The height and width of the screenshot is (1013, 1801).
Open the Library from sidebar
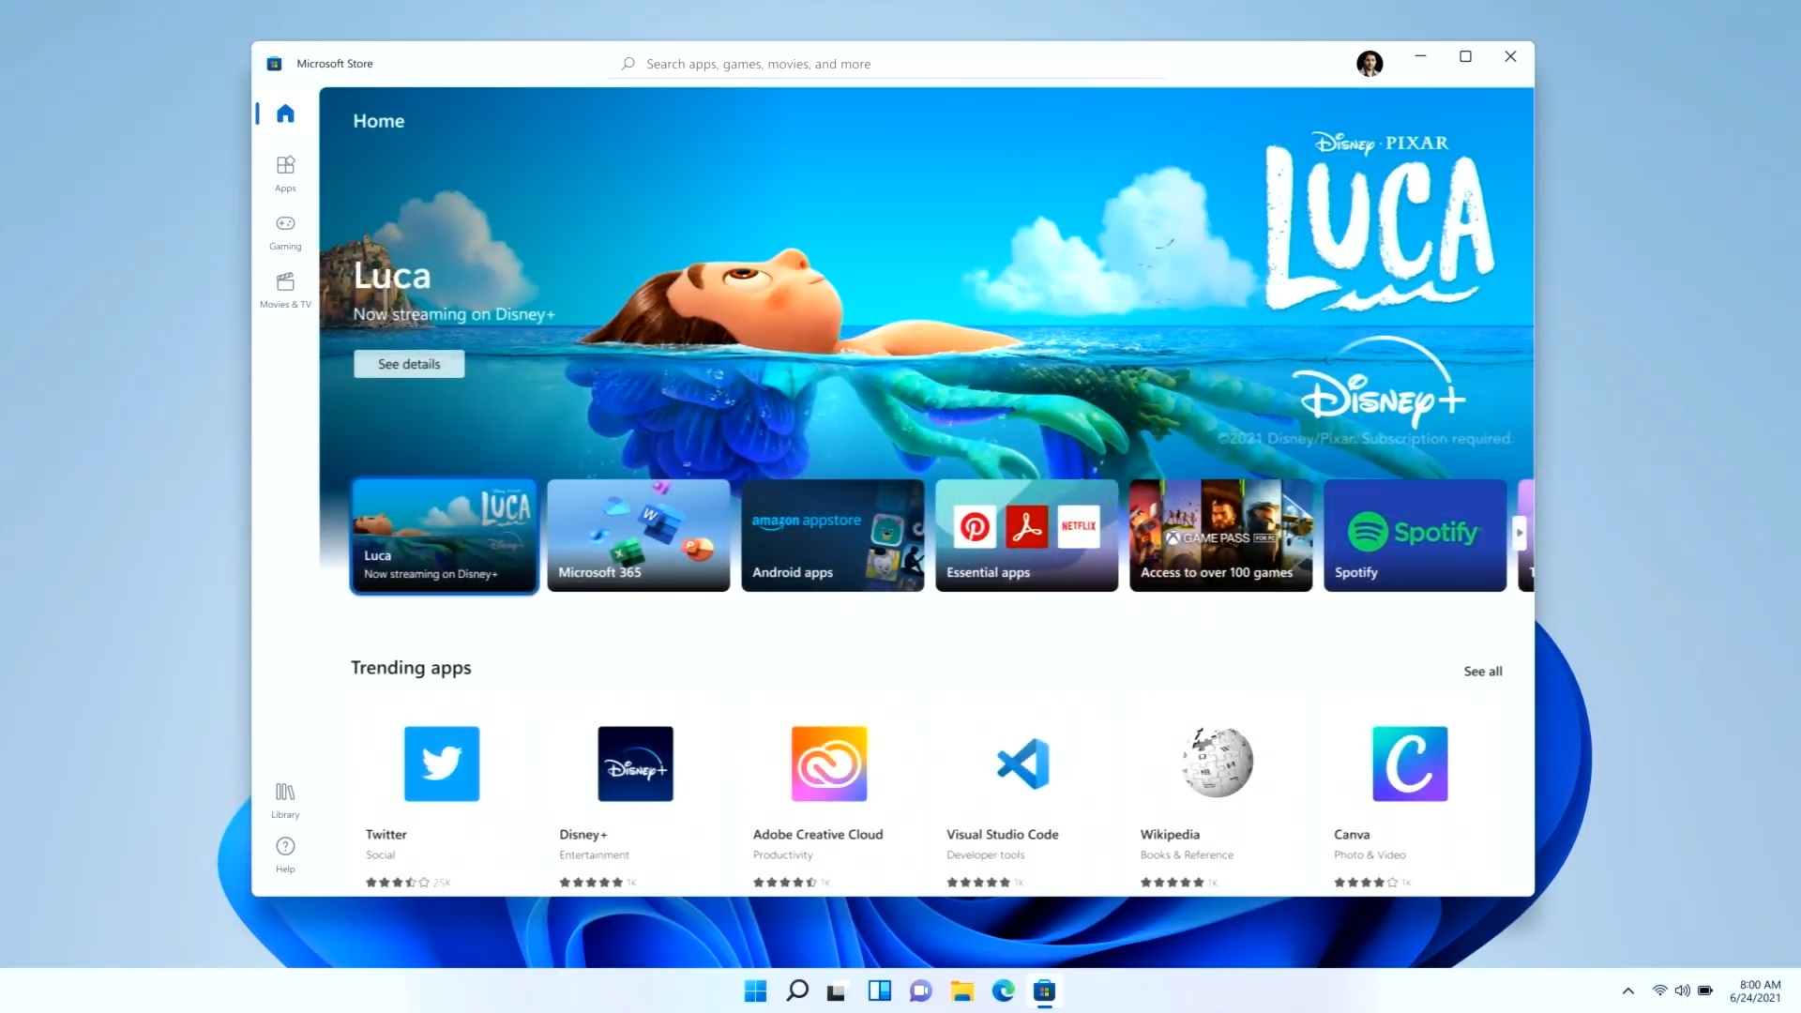(285, 799)
